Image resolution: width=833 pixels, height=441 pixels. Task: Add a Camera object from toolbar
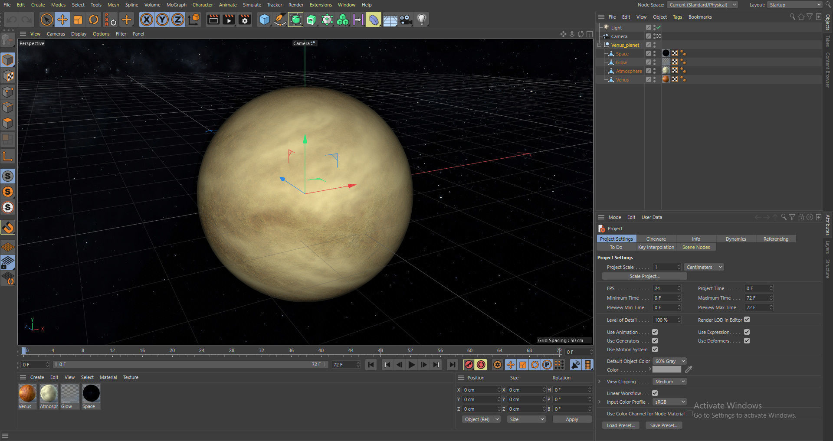tap(406, 20)
